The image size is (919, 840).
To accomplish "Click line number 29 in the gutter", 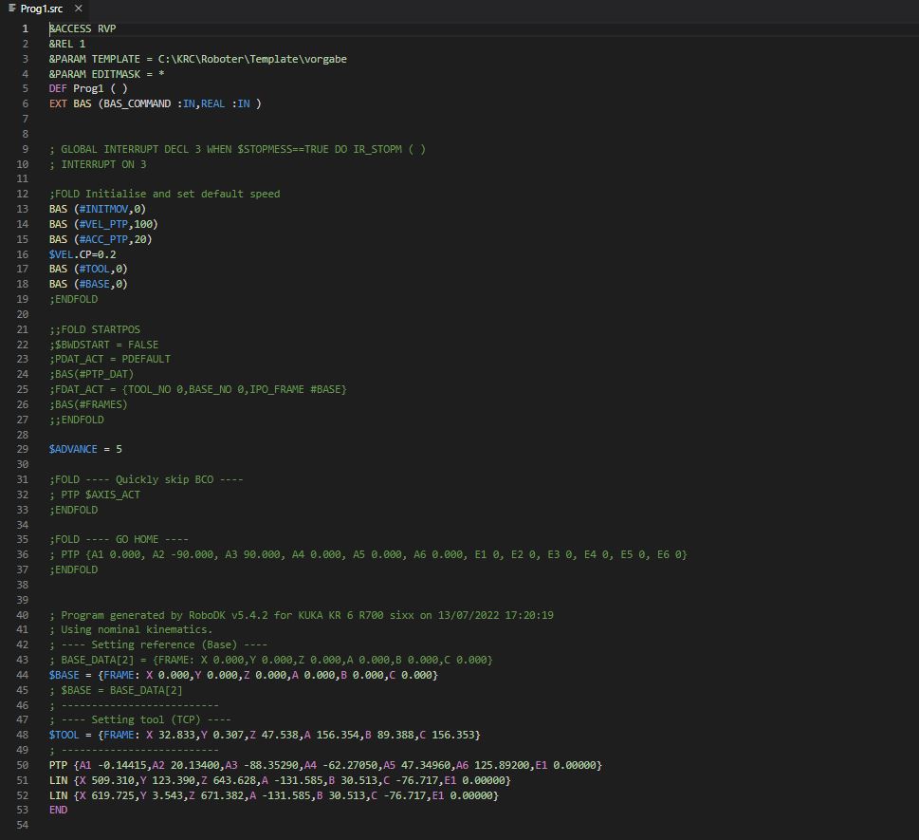I will coord(23,449).
